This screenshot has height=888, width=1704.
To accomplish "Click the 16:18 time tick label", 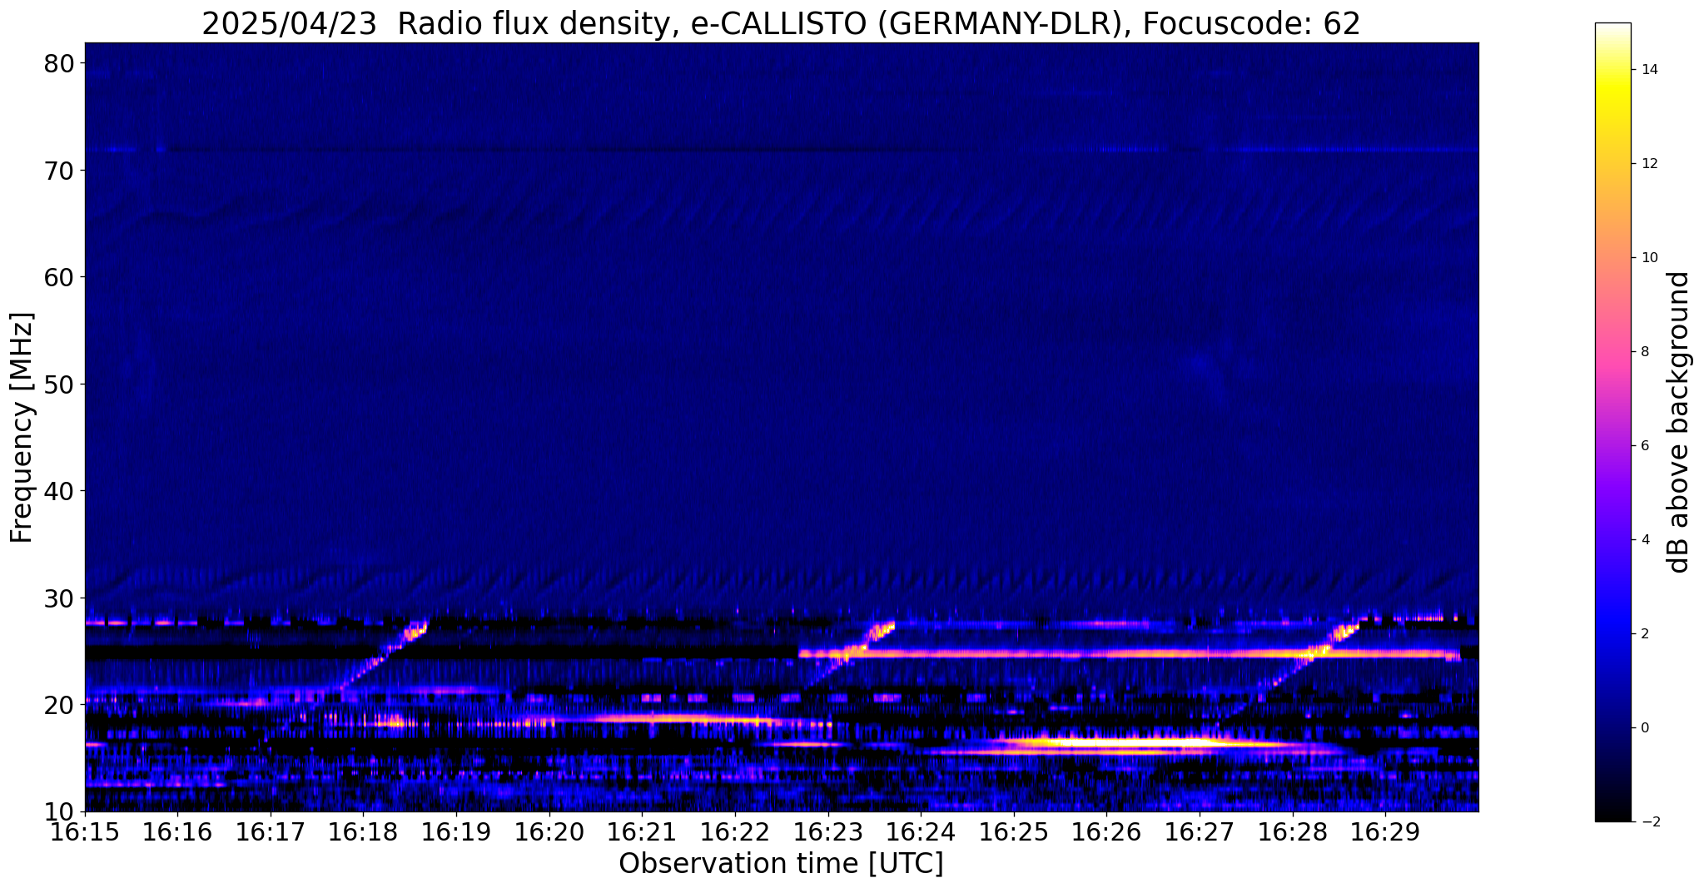I will pos(363,832).
